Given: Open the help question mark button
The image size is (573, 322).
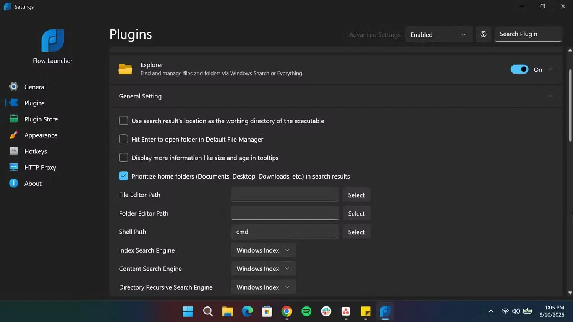Looking at the screenshot, I should tap(483, 34).
